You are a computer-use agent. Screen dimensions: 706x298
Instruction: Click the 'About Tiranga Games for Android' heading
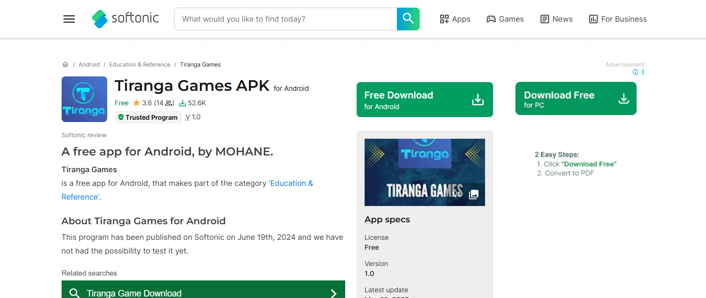pyautogui.click(x=144, y=221)
